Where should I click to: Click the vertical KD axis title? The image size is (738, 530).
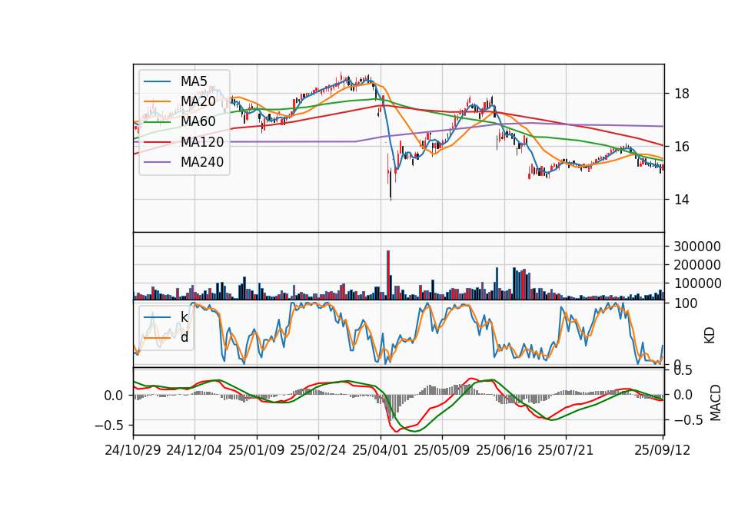click(x=710, y=335)
